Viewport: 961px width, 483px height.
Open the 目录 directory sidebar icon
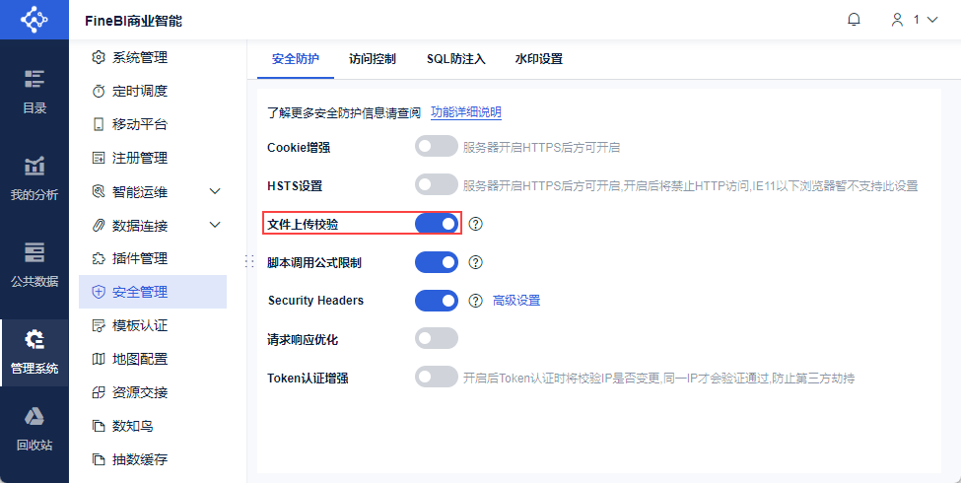(34, 90)
